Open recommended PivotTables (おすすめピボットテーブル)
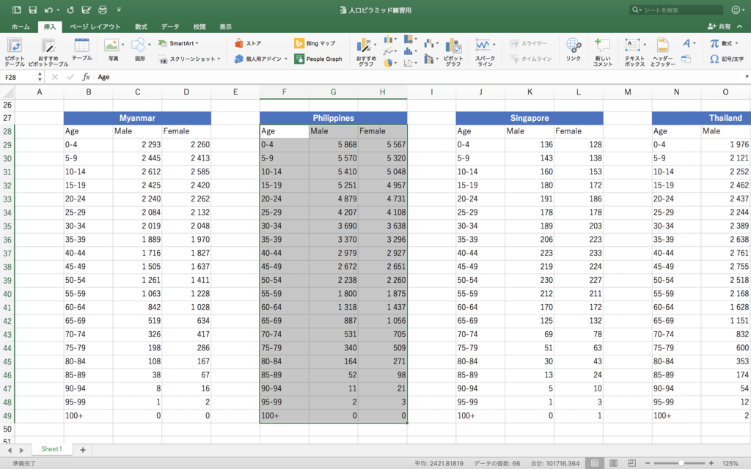The width and height of the screenshot is (751, 469). point(48,52)
